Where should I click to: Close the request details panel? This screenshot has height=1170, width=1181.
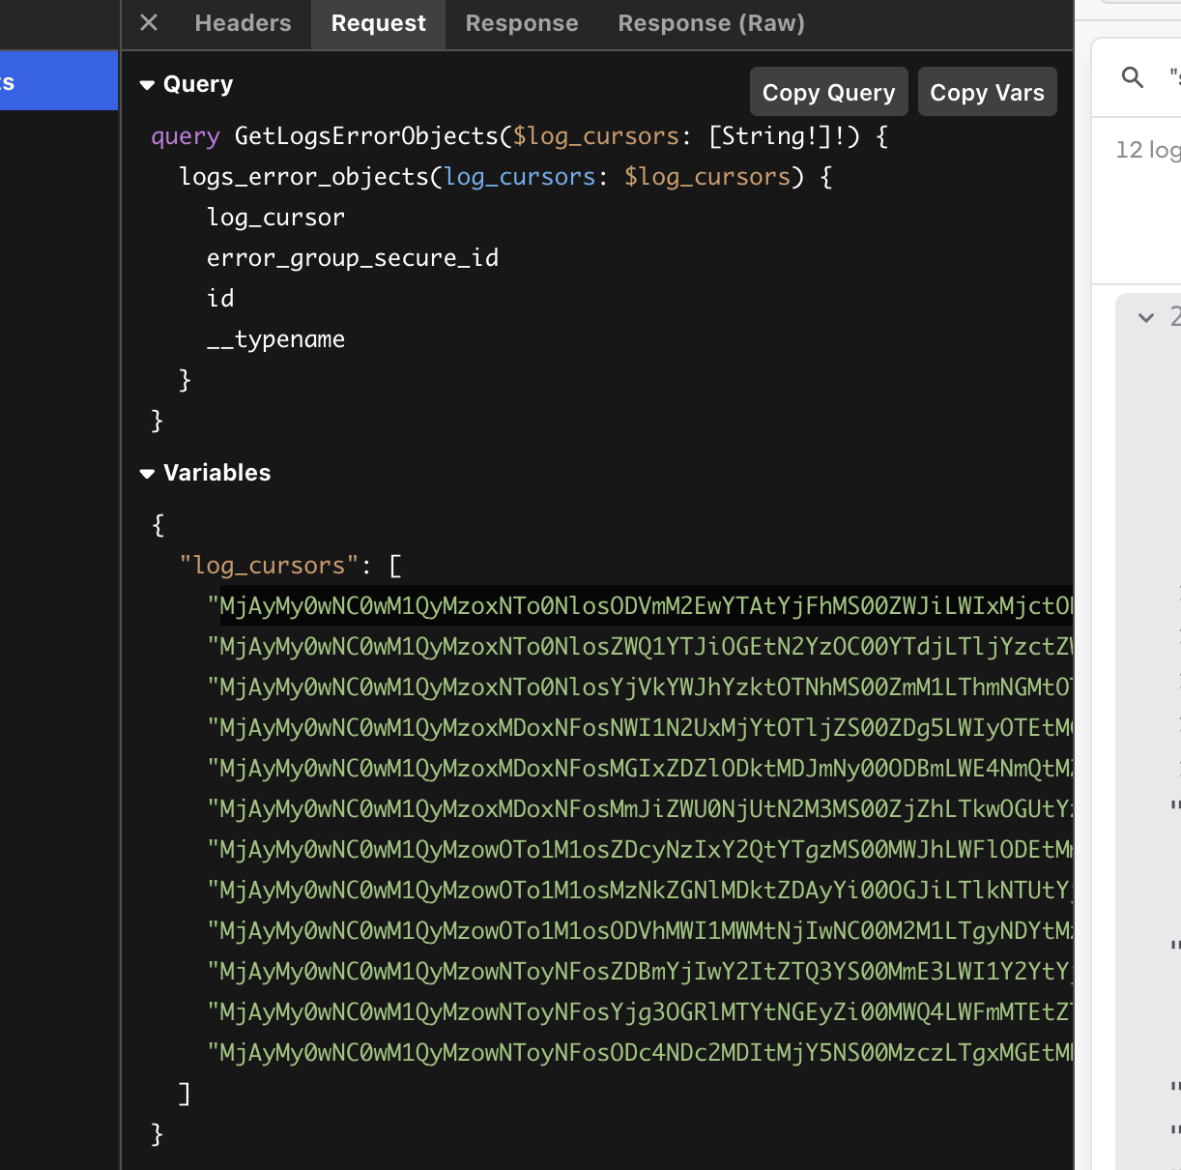149,22
